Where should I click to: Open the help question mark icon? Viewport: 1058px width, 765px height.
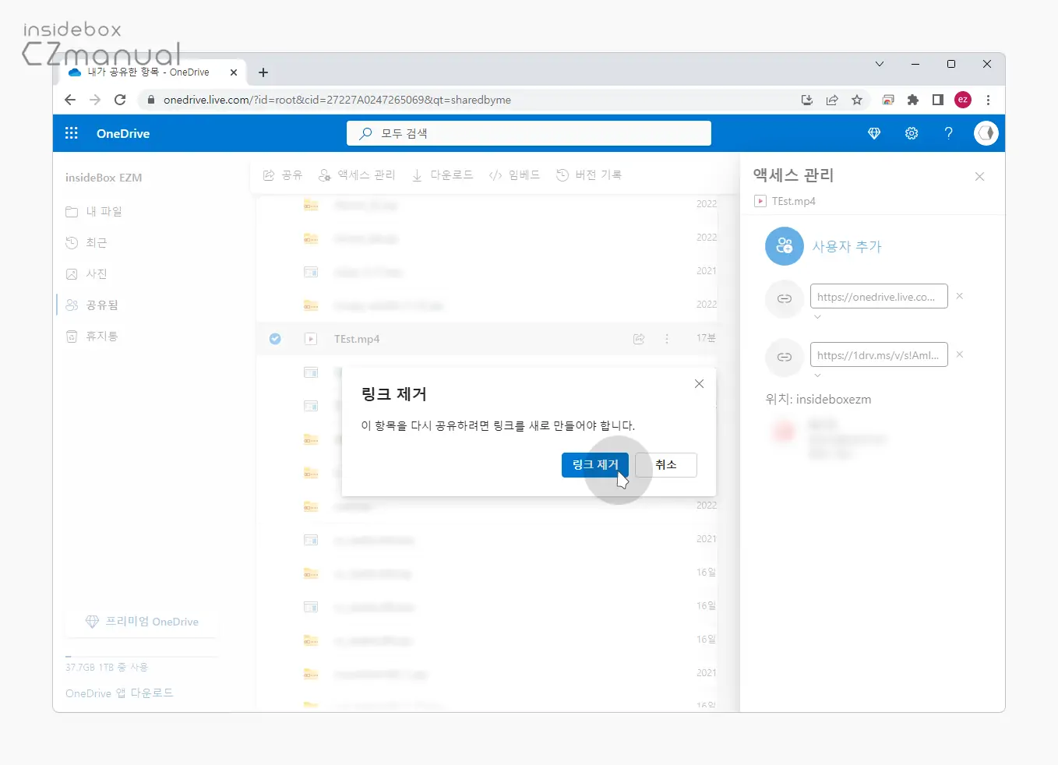pos(948,133)
